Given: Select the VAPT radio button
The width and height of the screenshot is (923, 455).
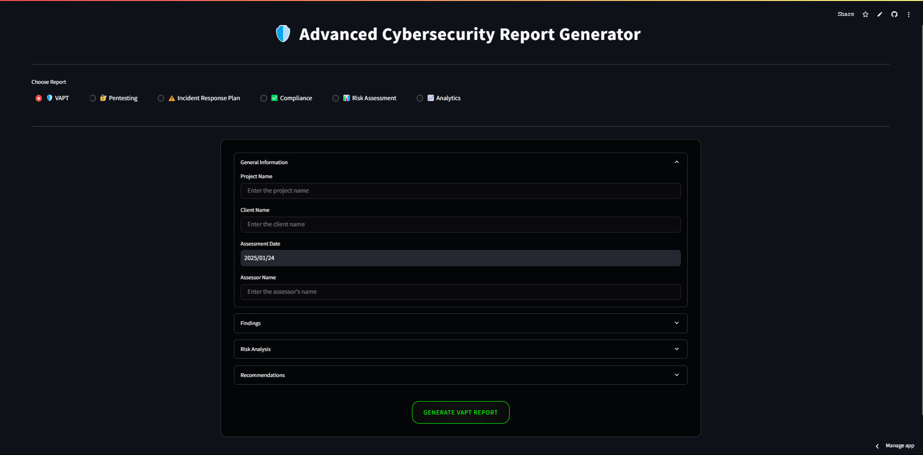Looking at the screenshot, I should coord(39,98).
